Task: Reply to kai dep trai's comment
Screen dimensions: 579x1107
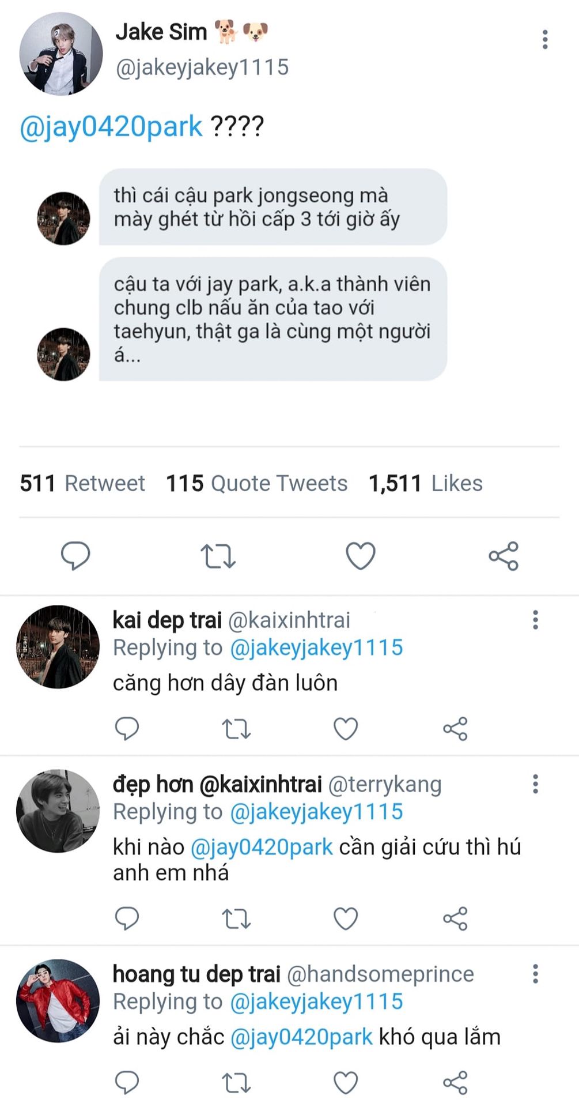Action: (x=127, y=729)
